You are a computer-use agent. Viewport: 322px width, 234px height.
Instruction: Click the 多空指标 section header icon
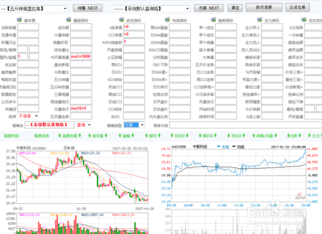pos(122,20)
